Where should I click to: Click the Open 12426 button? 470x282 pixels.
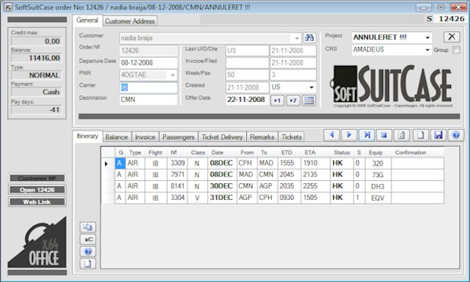tap(37, 190)
